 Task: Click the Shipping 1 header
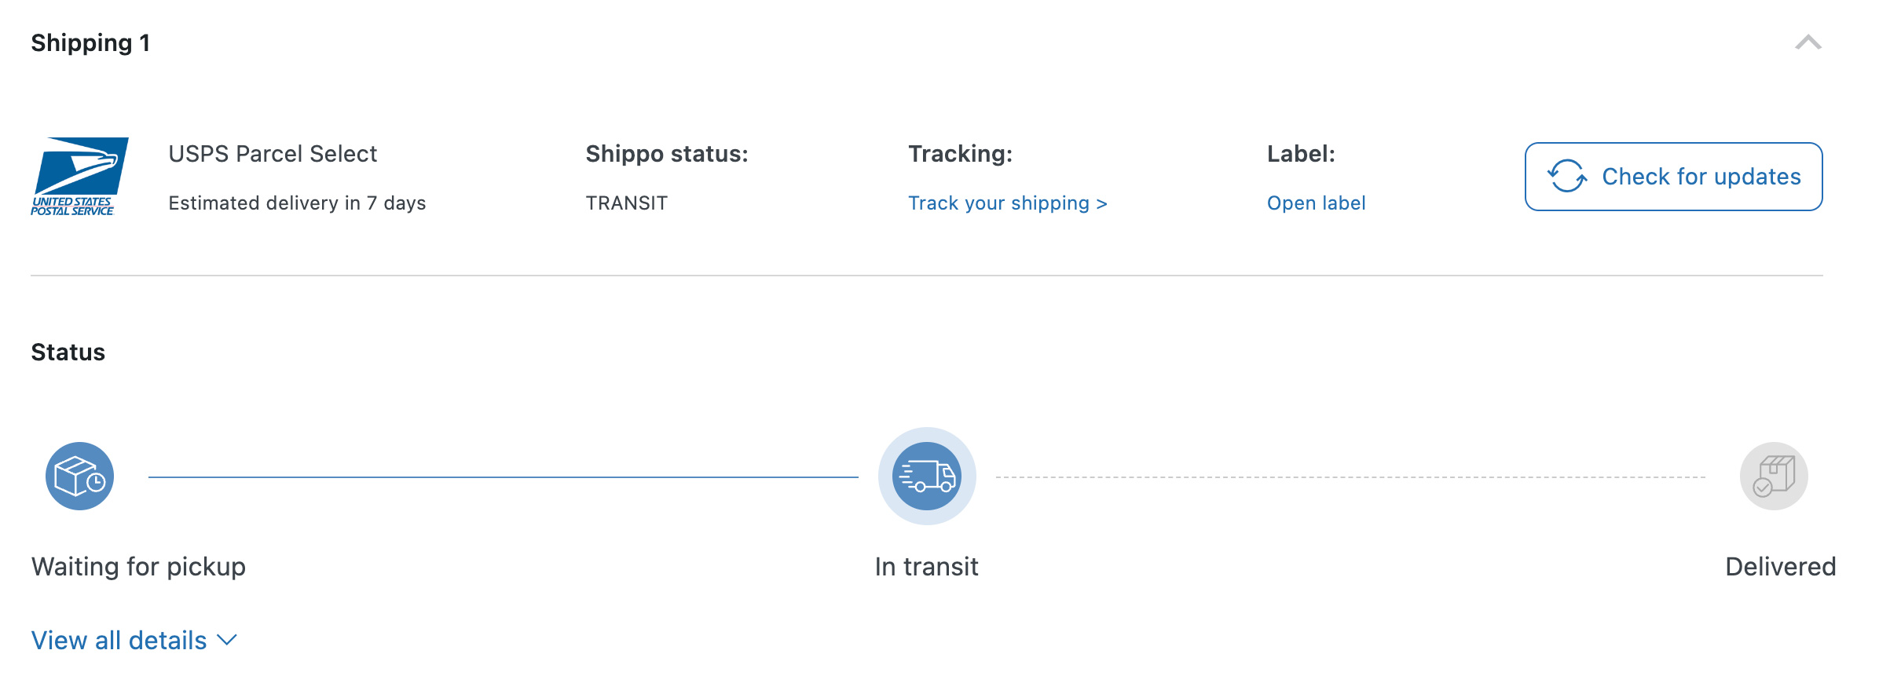tap(90, 42)
